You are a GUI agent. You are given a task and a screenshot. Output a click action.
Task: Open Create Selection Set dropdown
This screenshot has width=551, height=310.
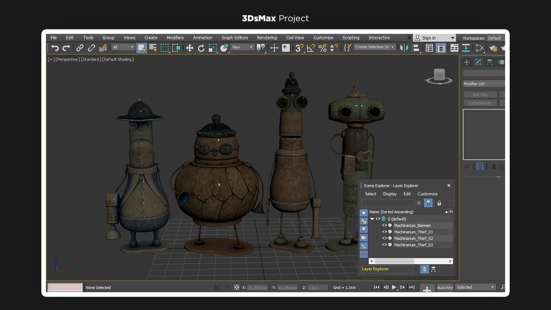coord(375,47)
